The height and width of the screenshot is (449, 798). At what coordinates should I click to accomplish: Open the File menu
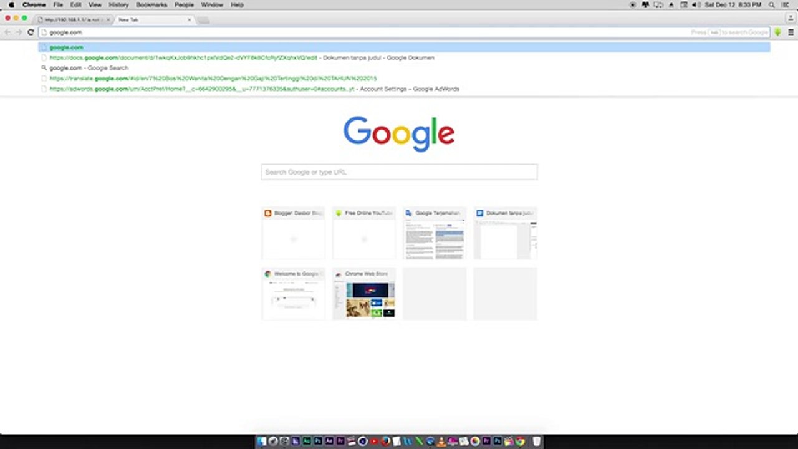point(58,5)
